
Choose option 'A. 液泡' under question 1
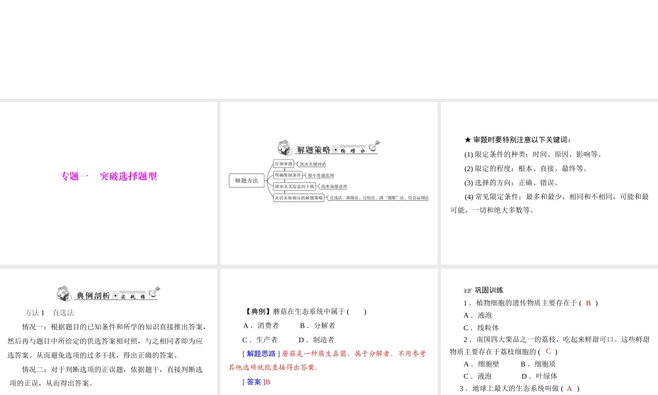pos(477,315)
